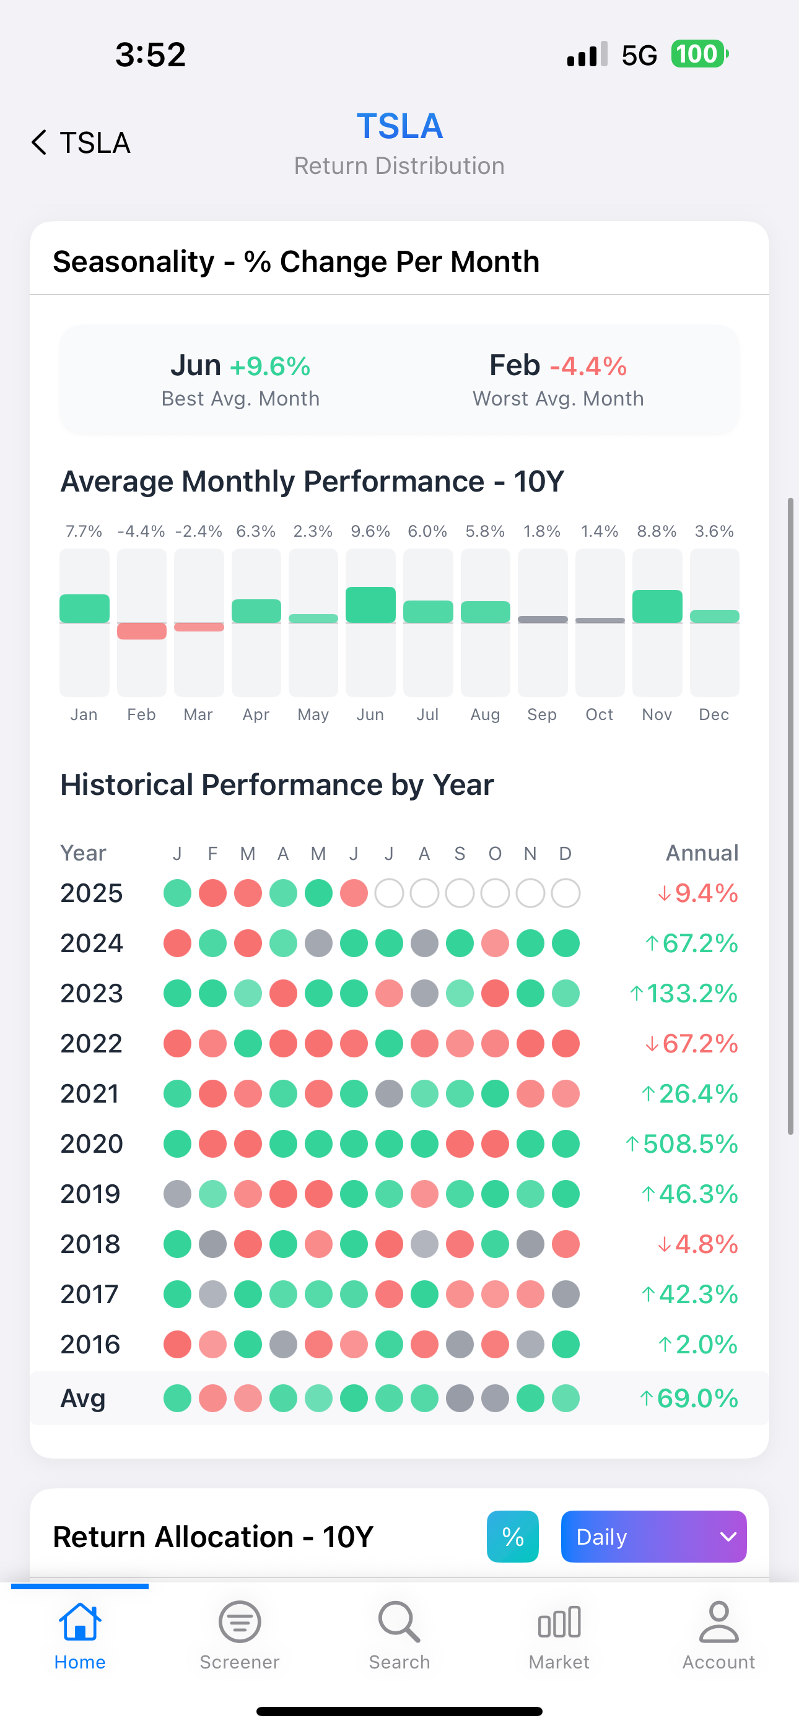This screenshot has width=799, height=1731.
Task: Tap the 2025 annual return 9.4%
Action: click(x=697, y=893)
